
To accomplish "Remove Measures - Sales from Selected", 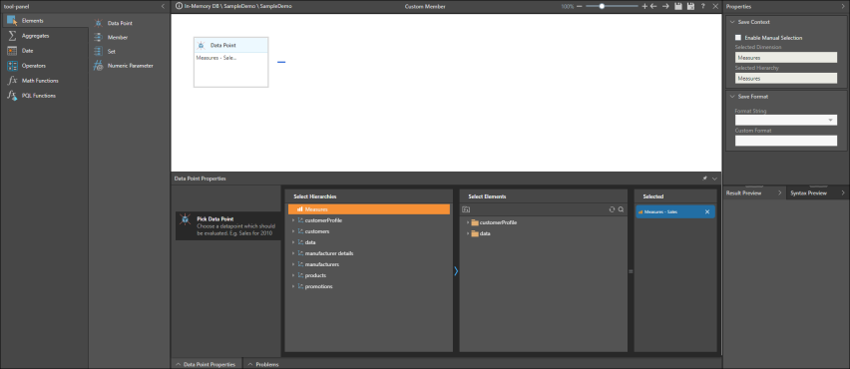I will (x=707, y=211).
